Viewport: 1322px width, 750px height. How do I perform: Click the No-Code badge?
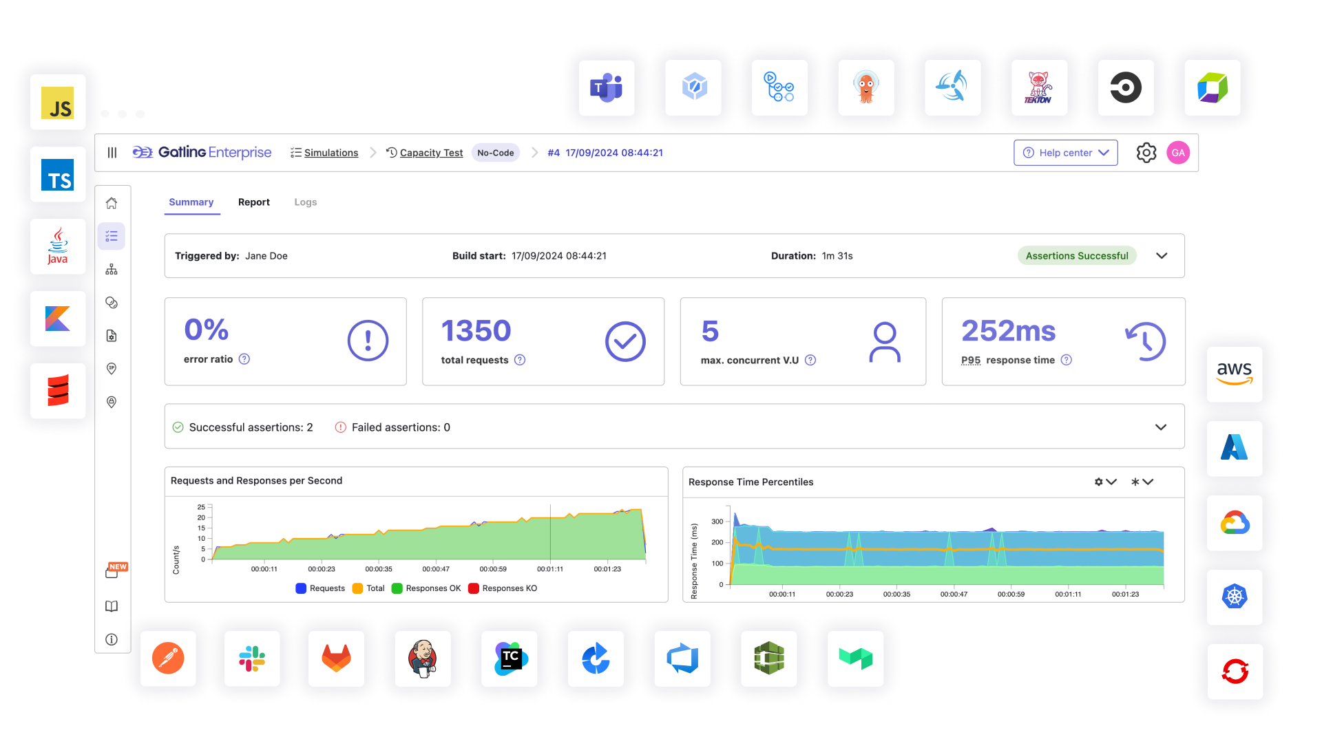[496, 153]
